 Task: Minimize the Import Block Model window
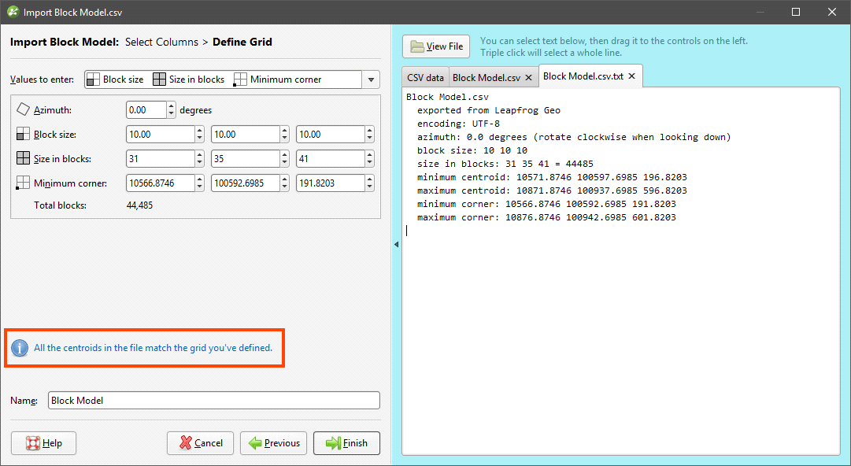pos(760,12)
